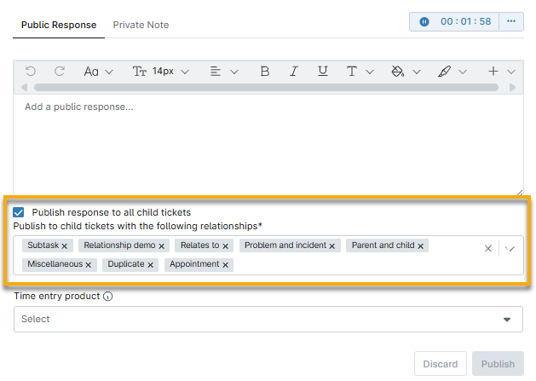Click the Undo arrow icon
Screen dimensions: 536x381
(x=31, y=72)
